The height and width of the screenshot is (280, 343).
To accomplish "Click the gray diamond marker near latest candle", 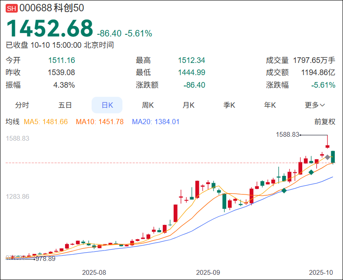I will [327, 157].
